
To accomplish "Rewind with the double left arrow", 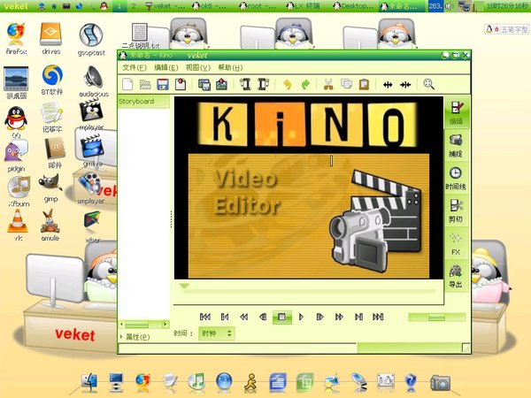I will [x=244, y=318].
